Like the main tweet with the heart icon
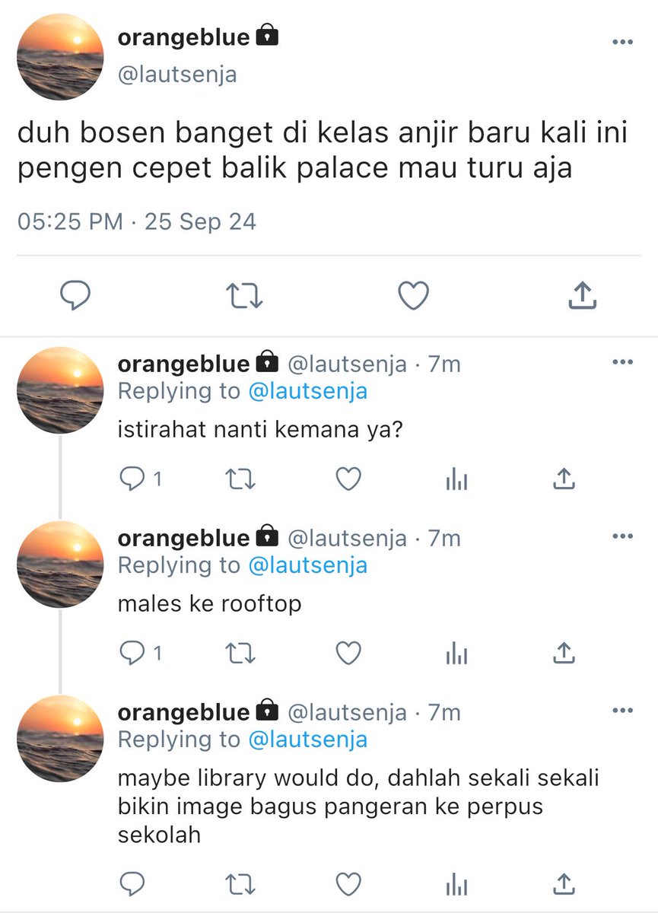This screenshot has height=913, width=658. (414, 295)
